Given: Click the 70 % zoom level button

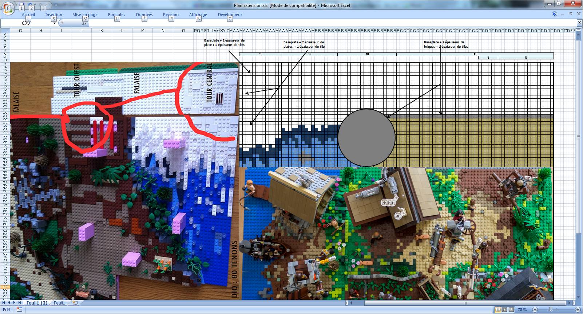Looking at the screenshot, I should 522,310.
